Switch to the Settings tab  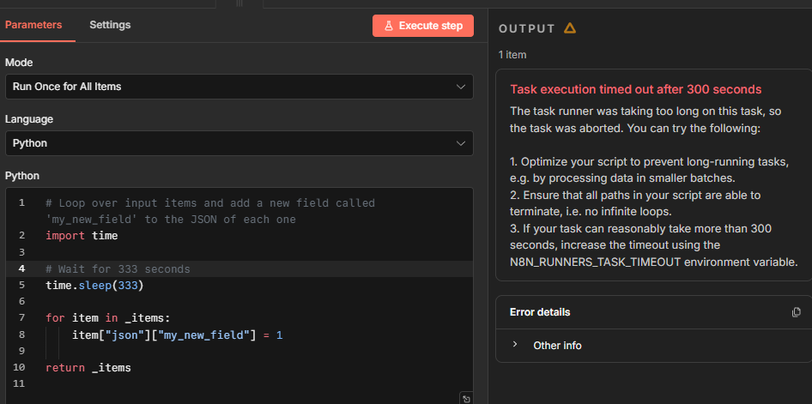point(110,25)
